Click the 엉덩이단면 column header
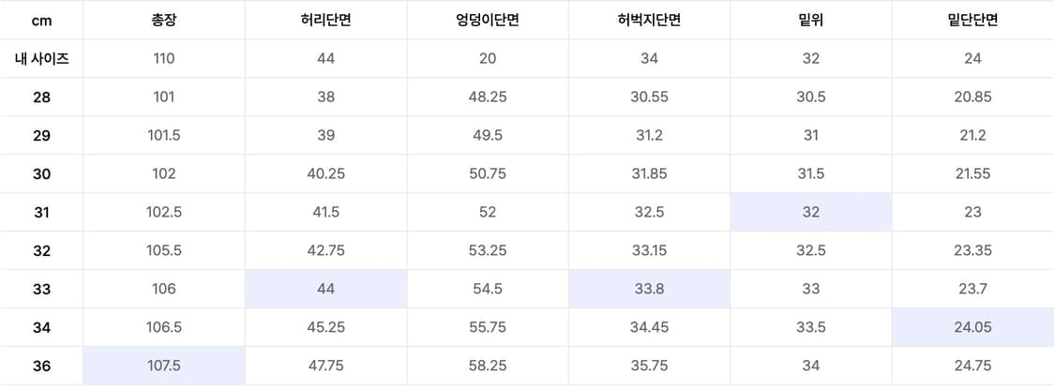The image size is (1055, 390). pyautogui.click(x=488, y=20)
